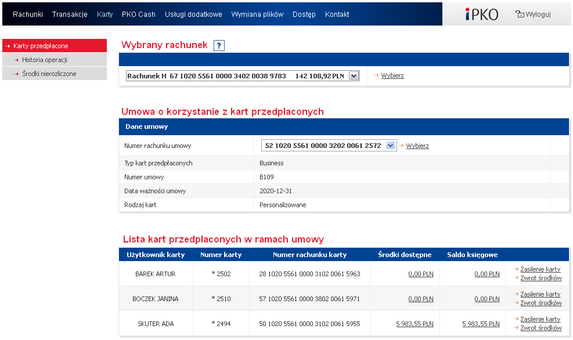This screenshot has width=573, height=340.
Task: Click Zasilenie karty for BOCZEK JANINA
Action: pyautogui.click(x=540, y=294)
